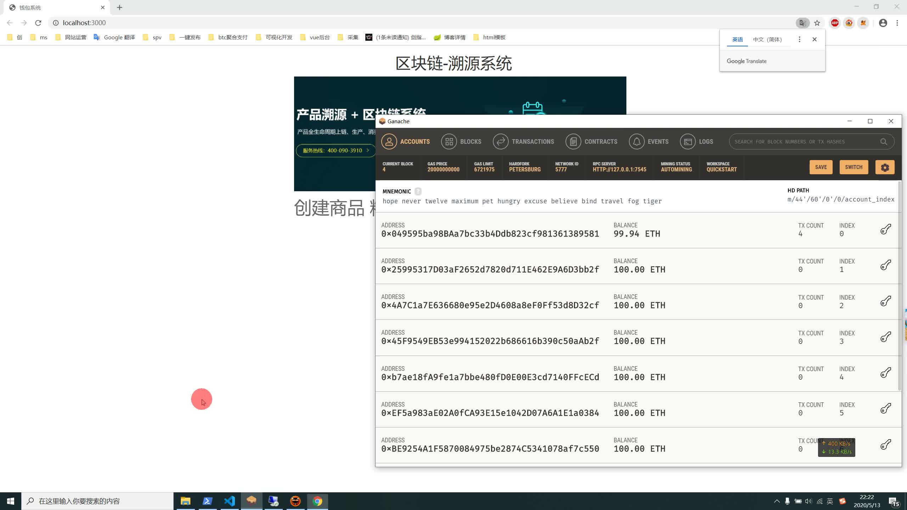This screenshot has width=907, height=510.
Task: Show key for address 0xBE9254A1F587...
Action: pyautogui.click(x=886, y=444)
